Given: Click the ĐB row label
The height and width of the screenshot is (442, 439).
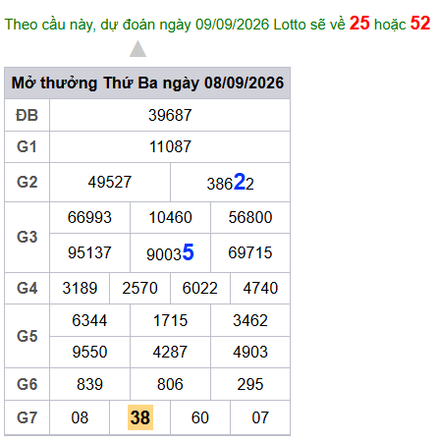Looking at the screenshot, I should [x=27, y=115].
